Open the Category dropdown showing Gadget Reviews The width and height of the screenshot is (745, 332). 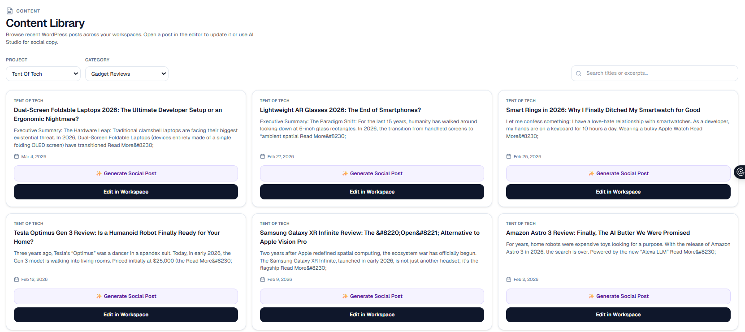[x=127, y=74]
